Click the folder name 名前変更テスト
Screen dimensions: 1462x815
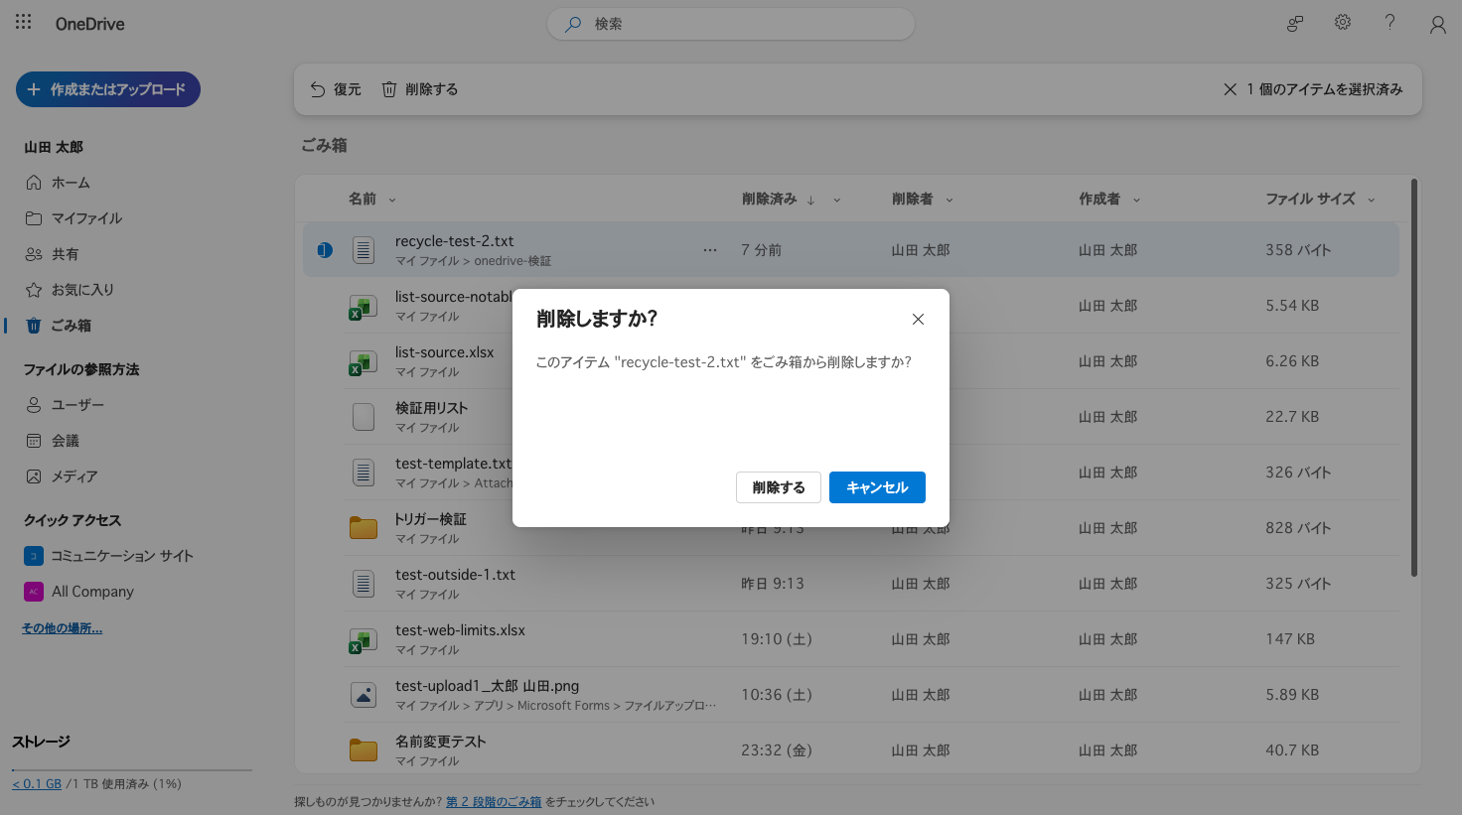coord(440,742)
